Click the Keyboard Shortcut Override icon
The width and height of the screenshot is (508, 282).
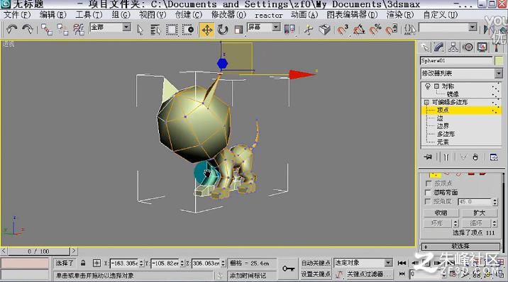coord(324,30)
